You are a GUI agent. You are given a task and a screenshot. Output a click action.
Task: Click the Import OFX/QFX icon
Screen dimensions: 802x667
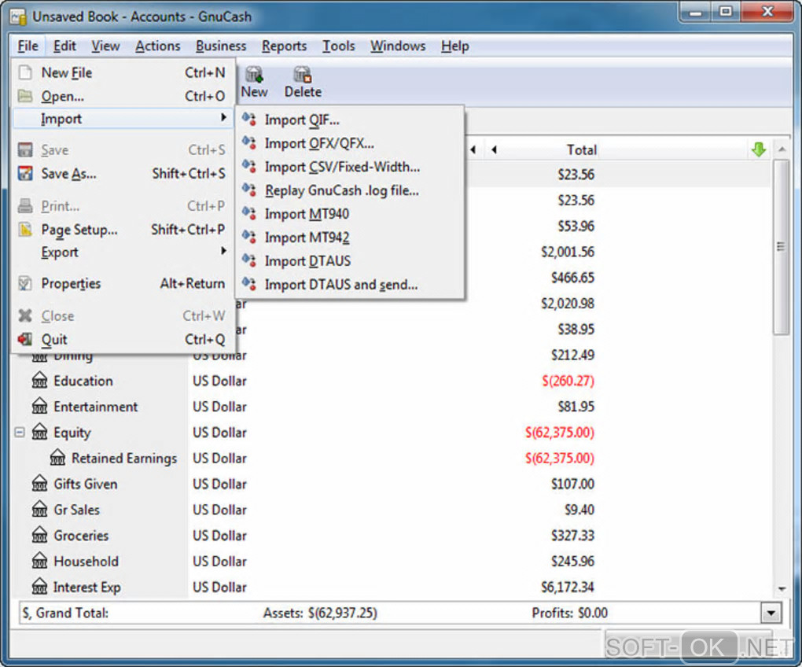(249, 142)
